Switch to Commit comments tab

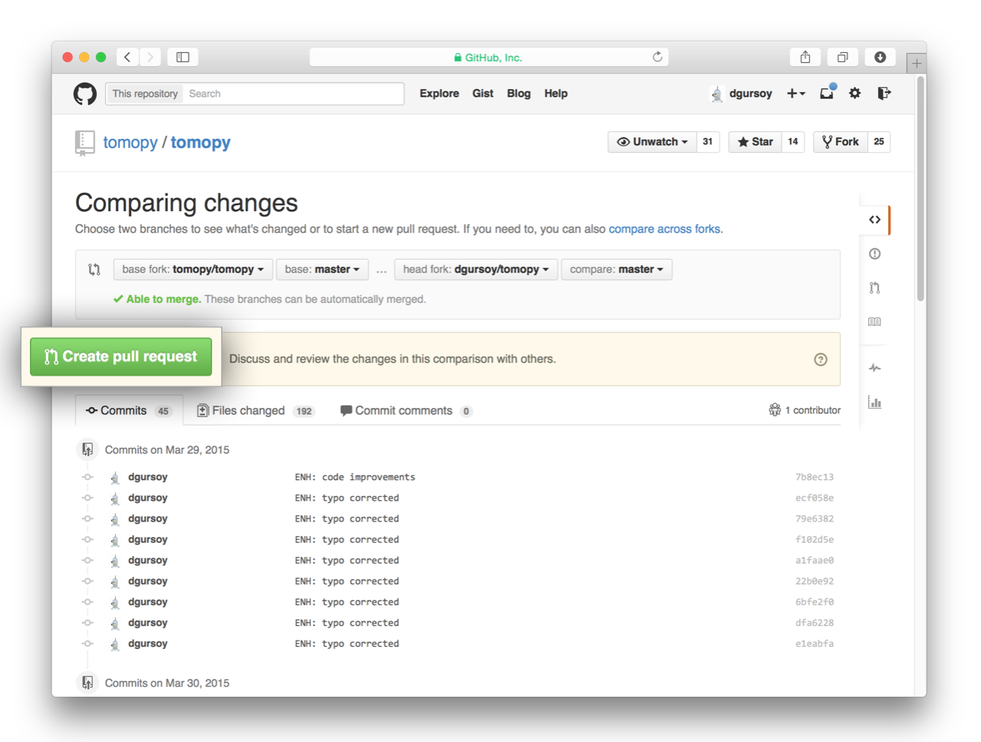point(403,411)
